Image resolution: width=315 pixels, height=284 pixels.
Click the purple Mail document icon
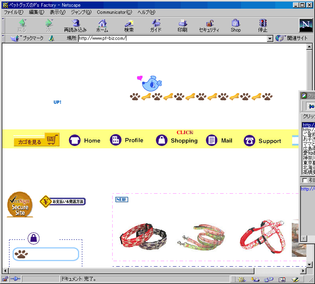tap(211, 140)
